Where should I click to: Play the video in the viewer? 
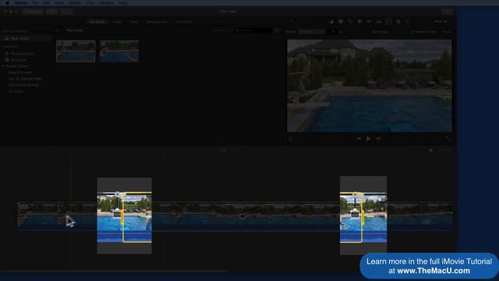369,139
